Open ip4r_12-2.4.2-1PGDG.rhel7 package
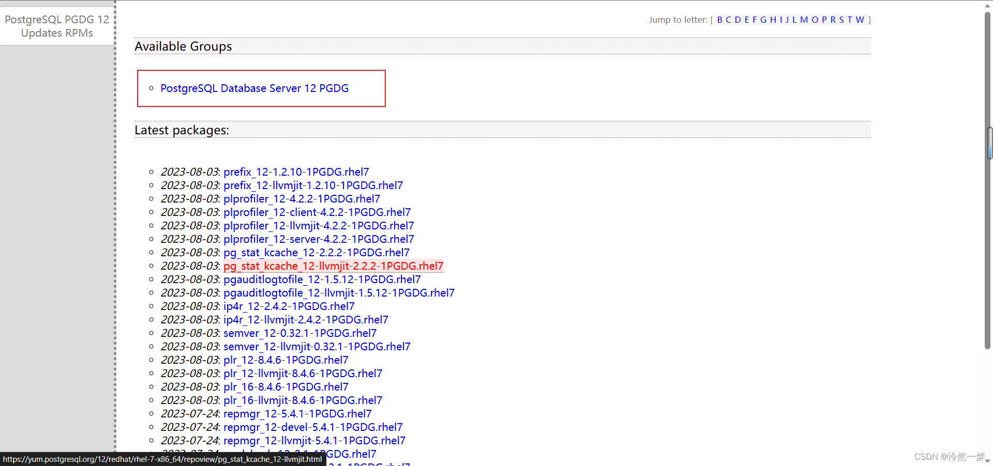The height and width of the screenshot is (466, 993). 289,306
